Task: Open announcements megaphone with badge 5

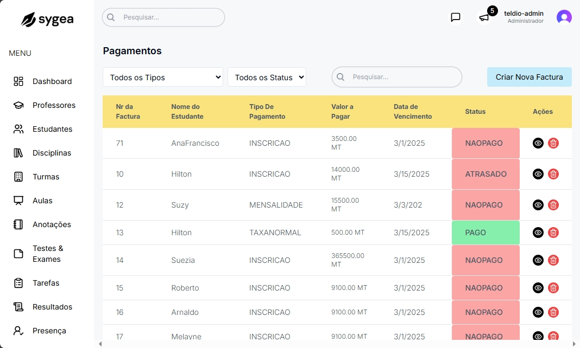Action: point(484,17)
